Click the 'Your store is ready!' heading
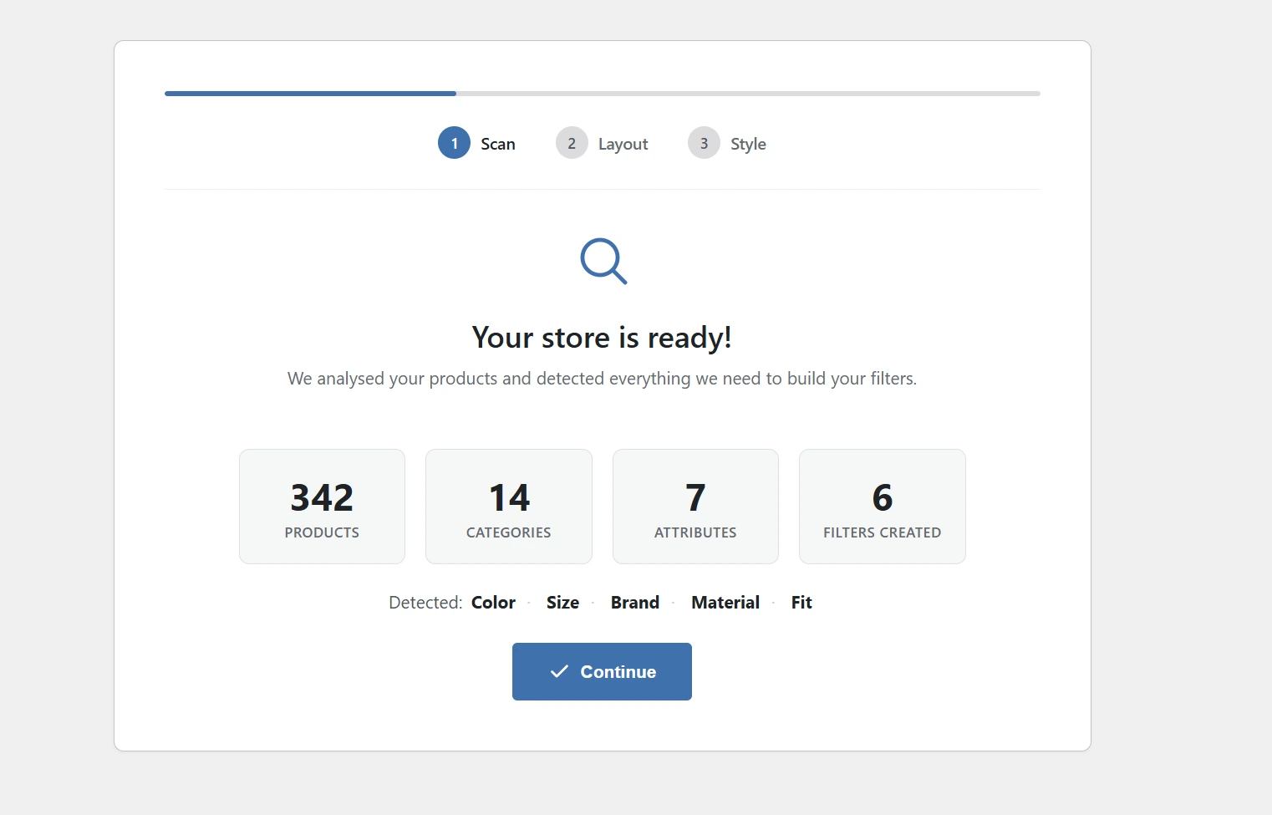The height and width of the screenshot is (815, 1272). pos(602,338)
